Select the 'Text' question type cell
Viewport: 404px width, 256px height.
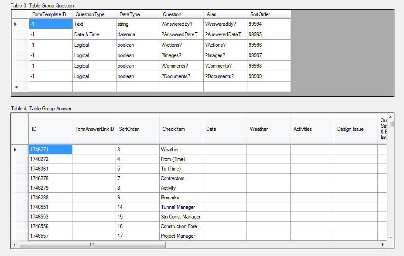pos(94,24)
